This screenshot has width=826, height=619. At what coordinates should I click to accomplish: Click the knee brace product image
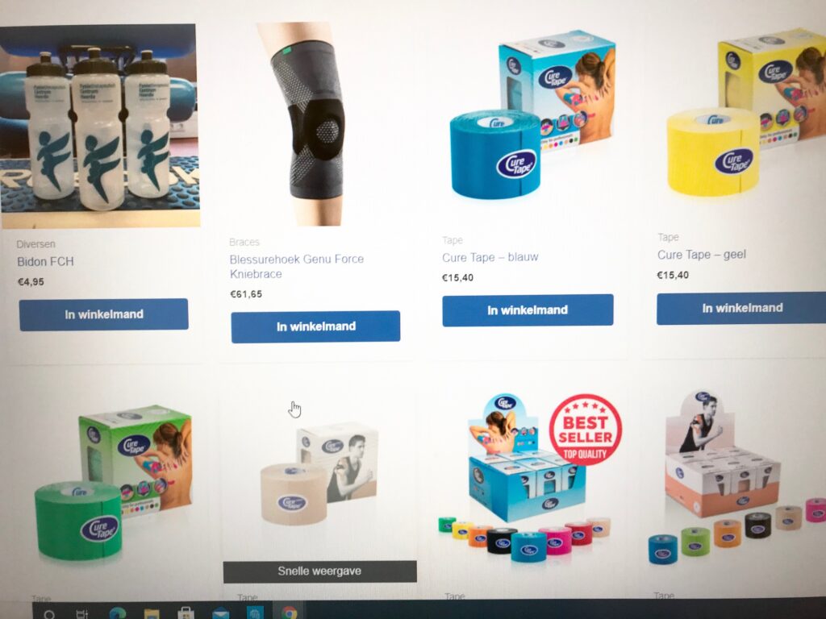308,123
